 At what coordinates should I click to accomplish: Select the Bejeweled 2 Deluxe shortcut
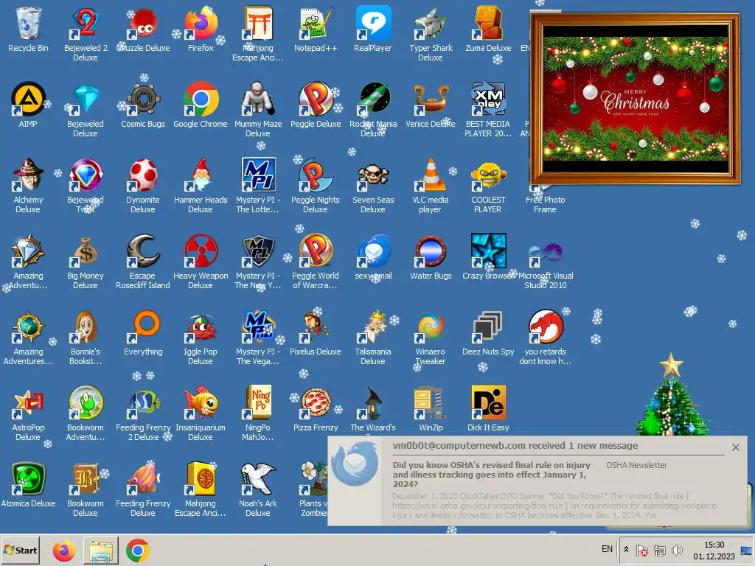coord(86,24)
